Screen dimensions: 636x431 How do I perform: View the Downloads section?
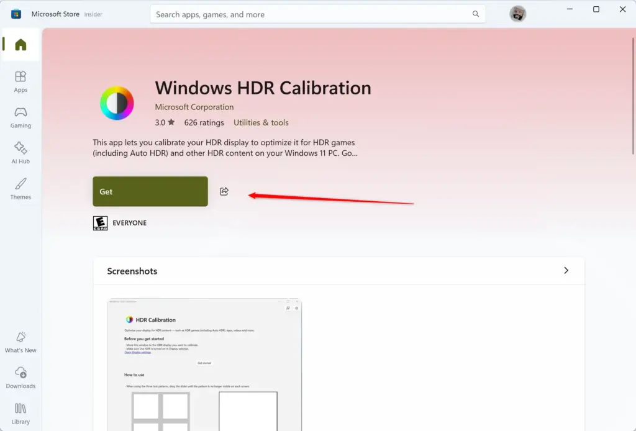tap(20, 378)
